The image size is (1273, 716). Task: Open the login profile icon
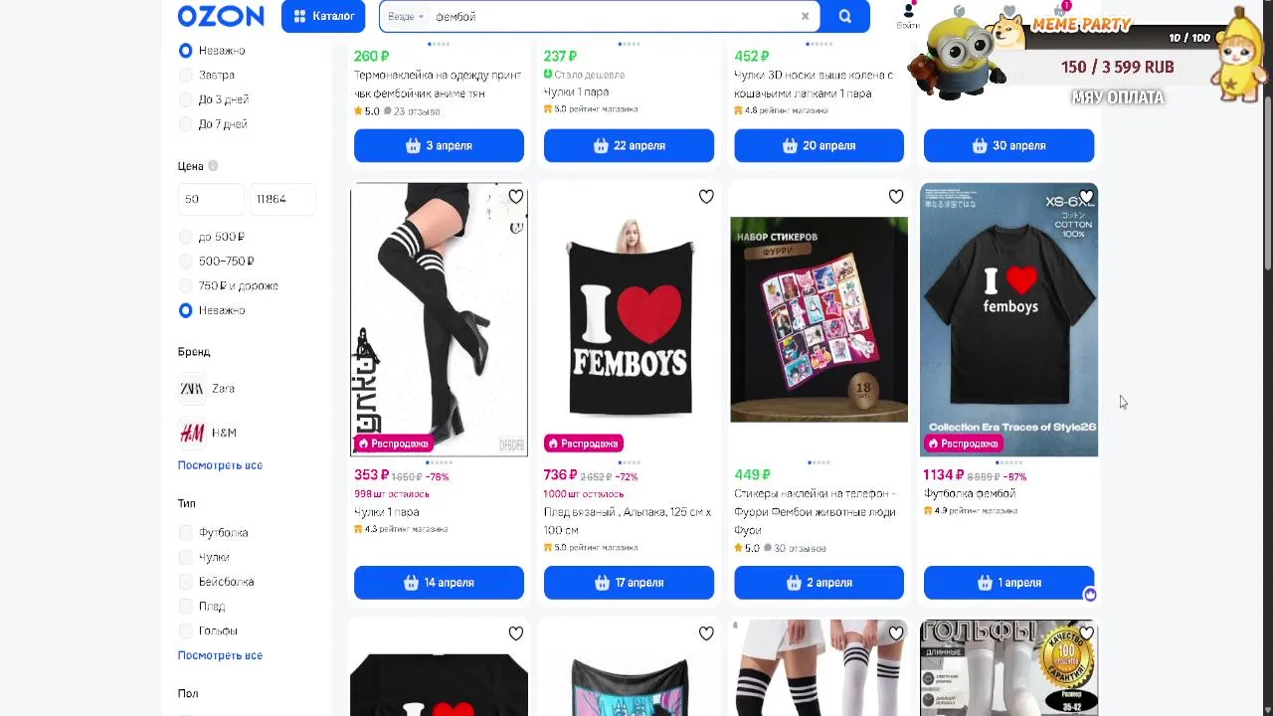(908, 14)
